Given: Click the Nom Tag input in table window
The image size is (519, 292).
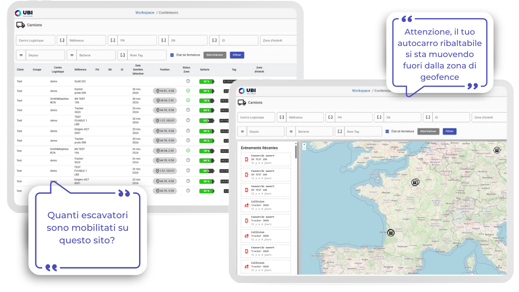Looking at the screenshot, I should pyautogui.click(x=146, y=55).
